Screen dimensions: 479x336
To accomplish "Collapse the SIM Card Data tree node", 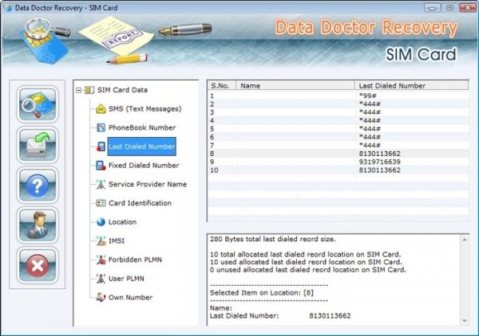I will tap(79, 90).
